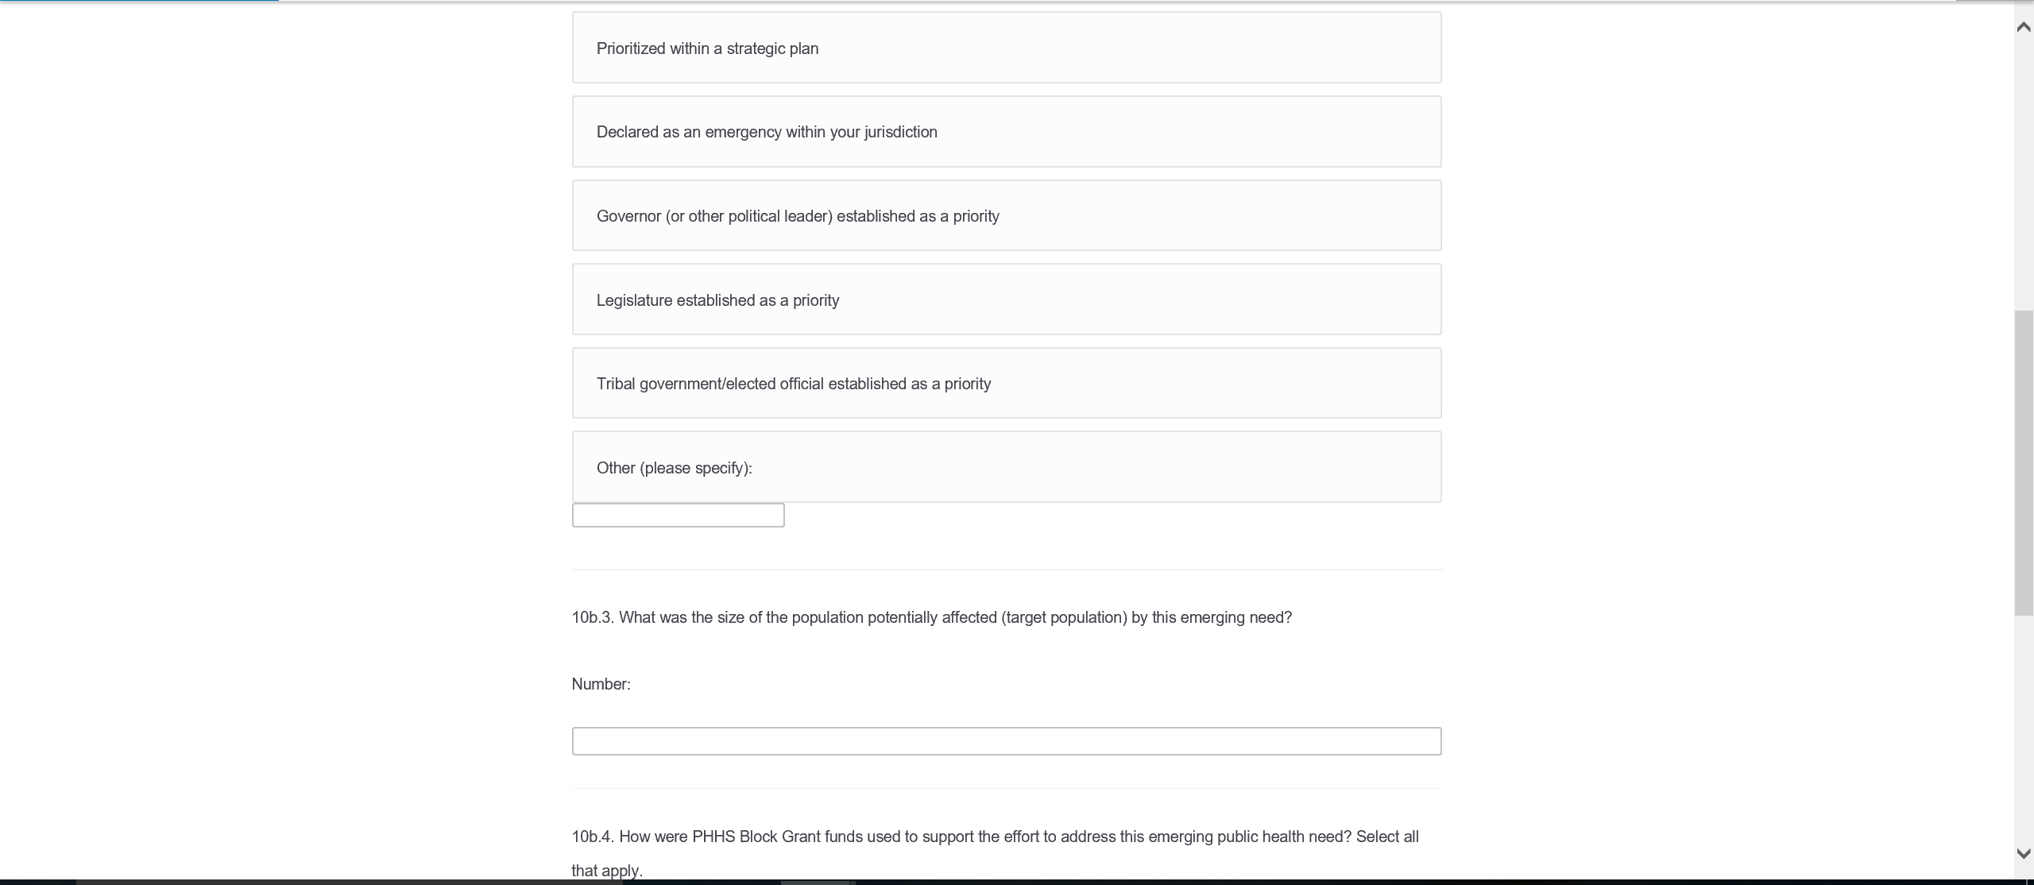Click the divider line above question 10b.3
Viewport: 2034px width, 885px height.
coord(1006,570)
